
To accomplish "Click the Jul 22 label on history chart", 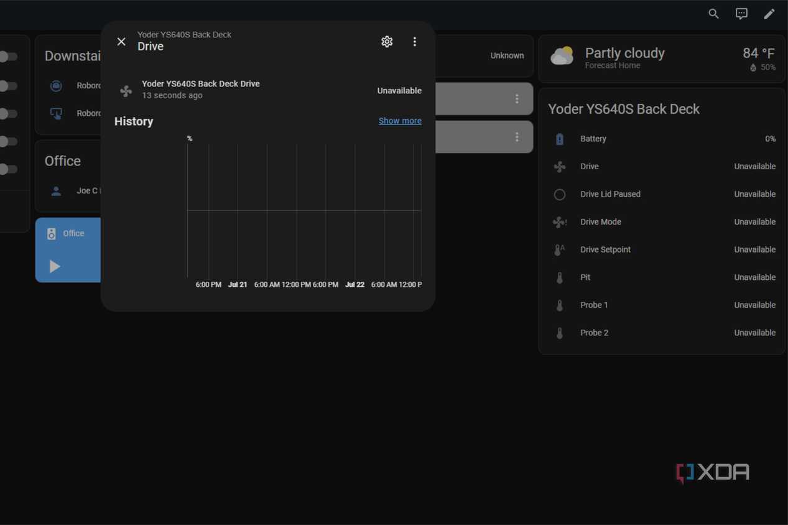I will pyautogui.click(x=355, y=284).
